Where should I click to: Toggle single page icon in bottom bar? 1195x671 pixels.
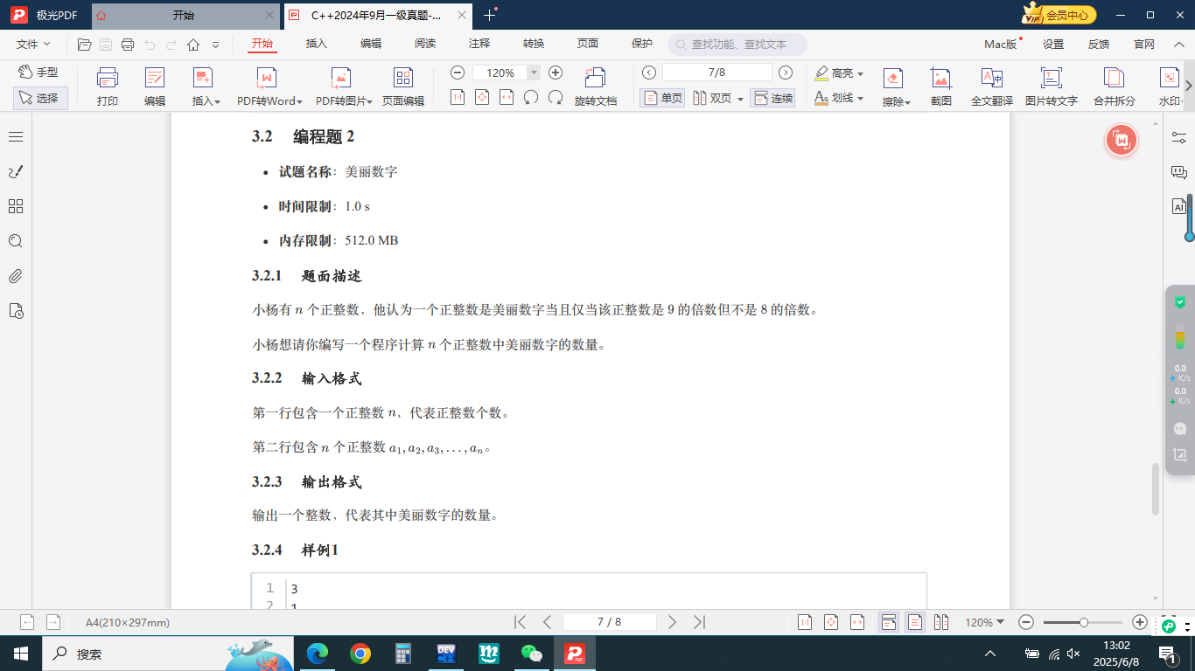coord(915,622)
